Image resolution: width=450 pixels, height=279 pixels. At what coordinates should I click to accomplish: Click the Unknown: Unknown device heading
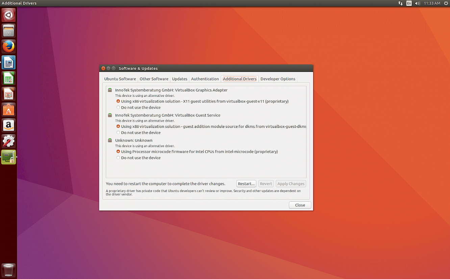coord(134,140)
